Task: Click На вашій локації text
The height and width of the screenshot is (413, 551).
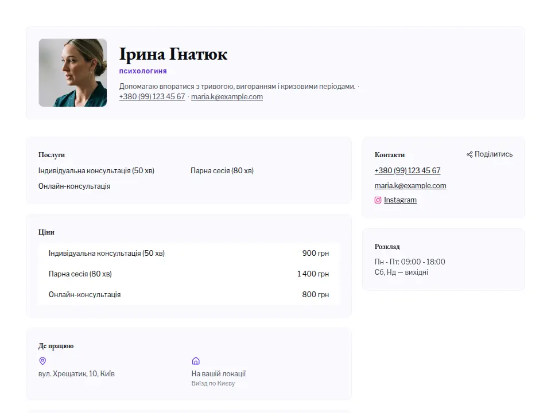Action: click(x=219, y=373)
